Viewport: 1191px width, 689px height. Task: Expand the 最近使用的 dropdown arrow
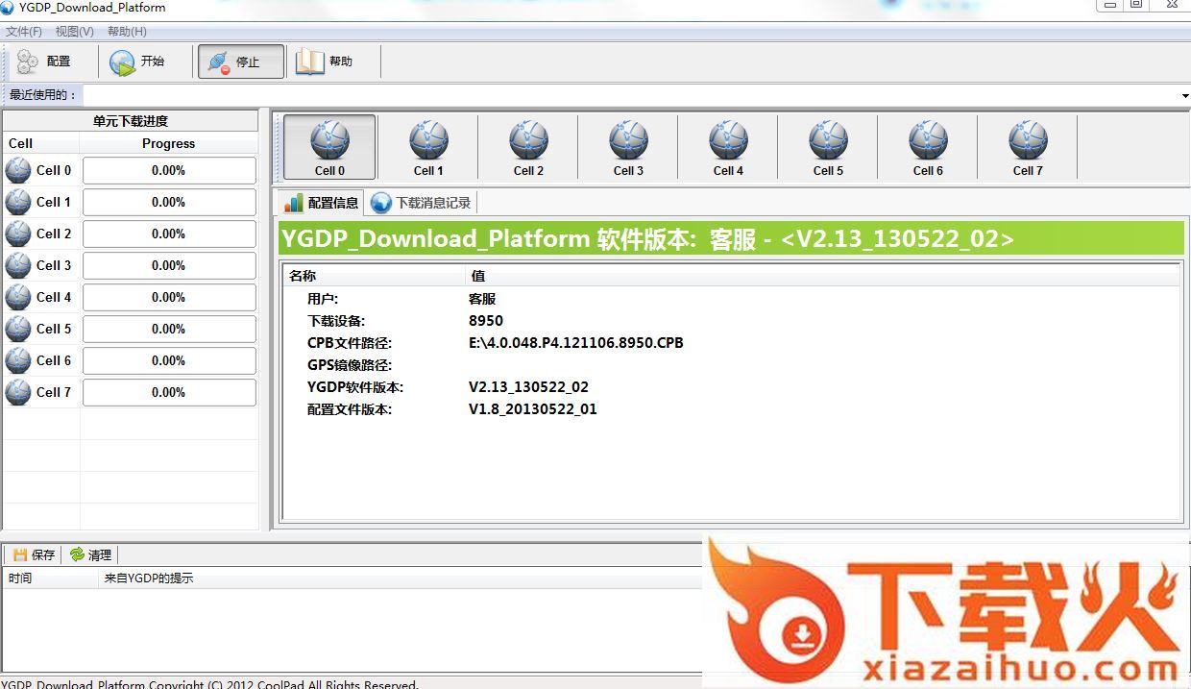click(1184, 95)
